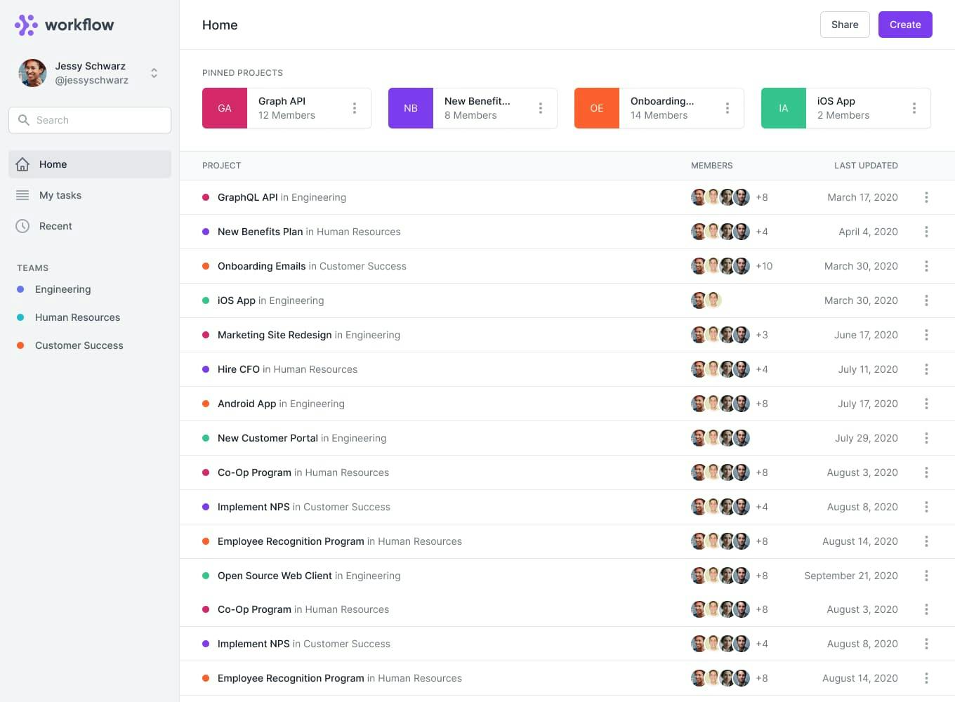
Task: Open the Onboarding Emails project
Action: (x=262, y=266)
